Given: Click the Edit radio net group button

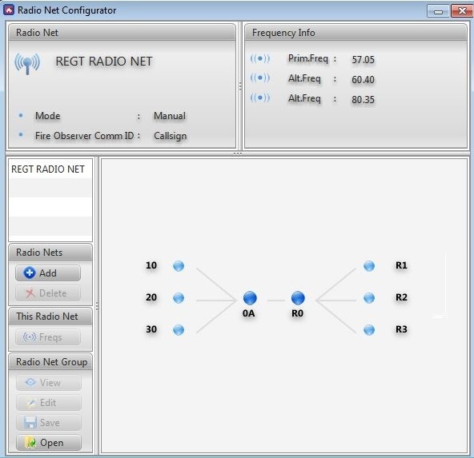Looking at the screenshot, I should click(49, 403).
